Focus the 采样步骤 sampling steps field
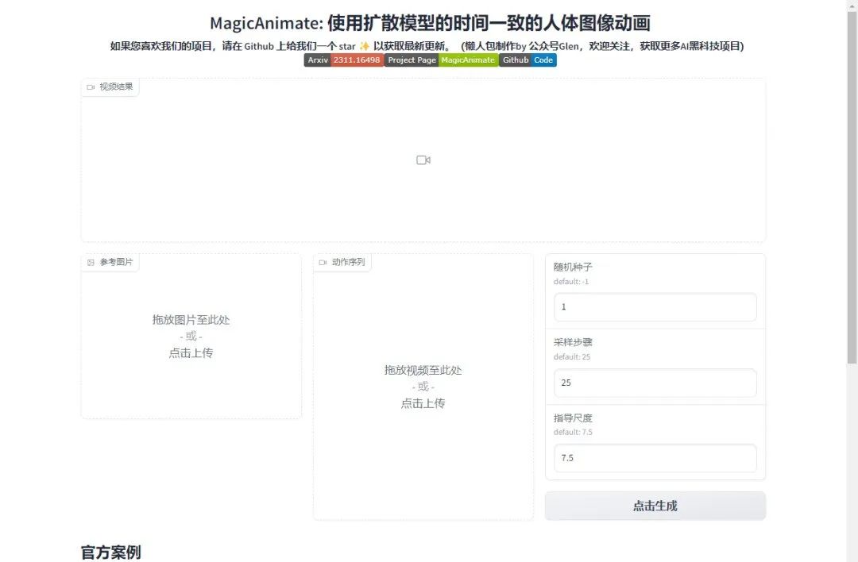858x562 pixels. tap(655, 383)
